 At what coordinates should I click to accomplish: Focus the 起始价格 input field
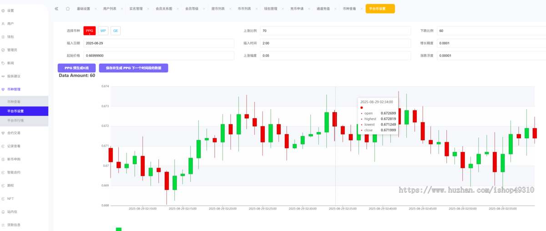[x=158, y=55]
